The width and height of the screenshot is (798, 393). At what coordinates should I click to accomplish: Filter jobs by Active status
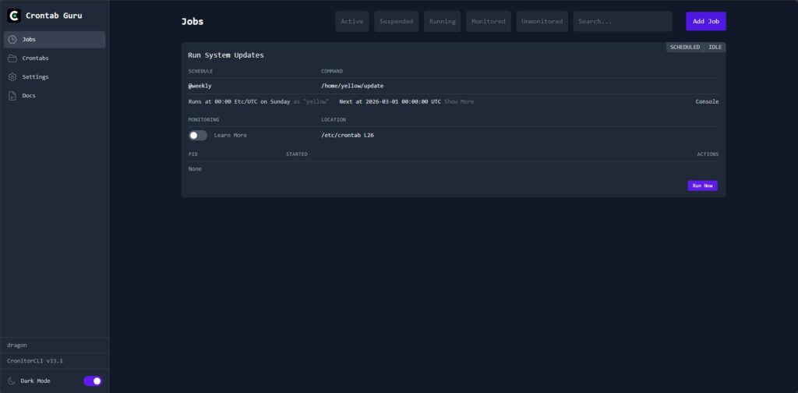(x=352, y=21)
